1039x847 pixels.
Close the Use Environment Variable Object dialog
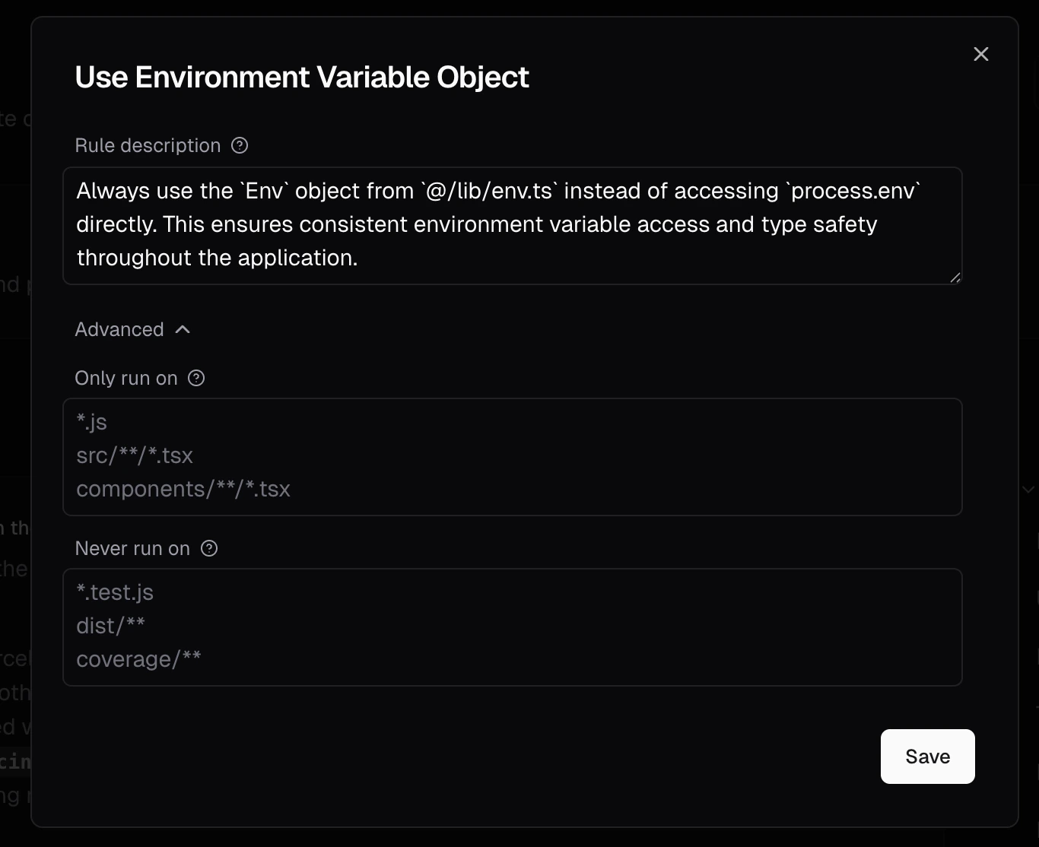(981, 54)
